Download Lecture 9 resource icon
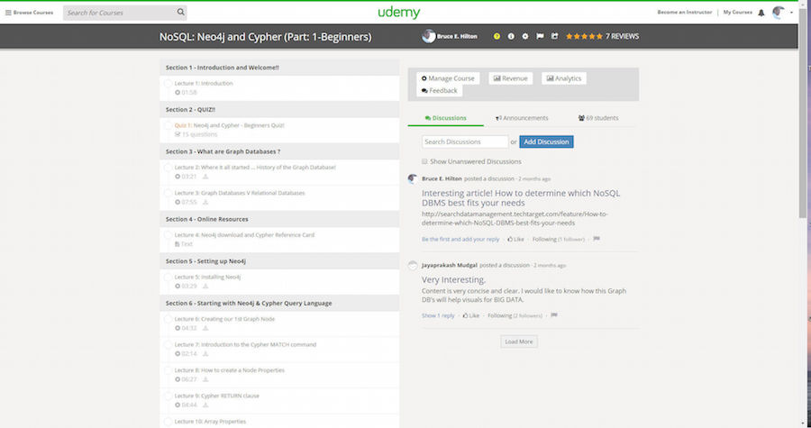 205,405
